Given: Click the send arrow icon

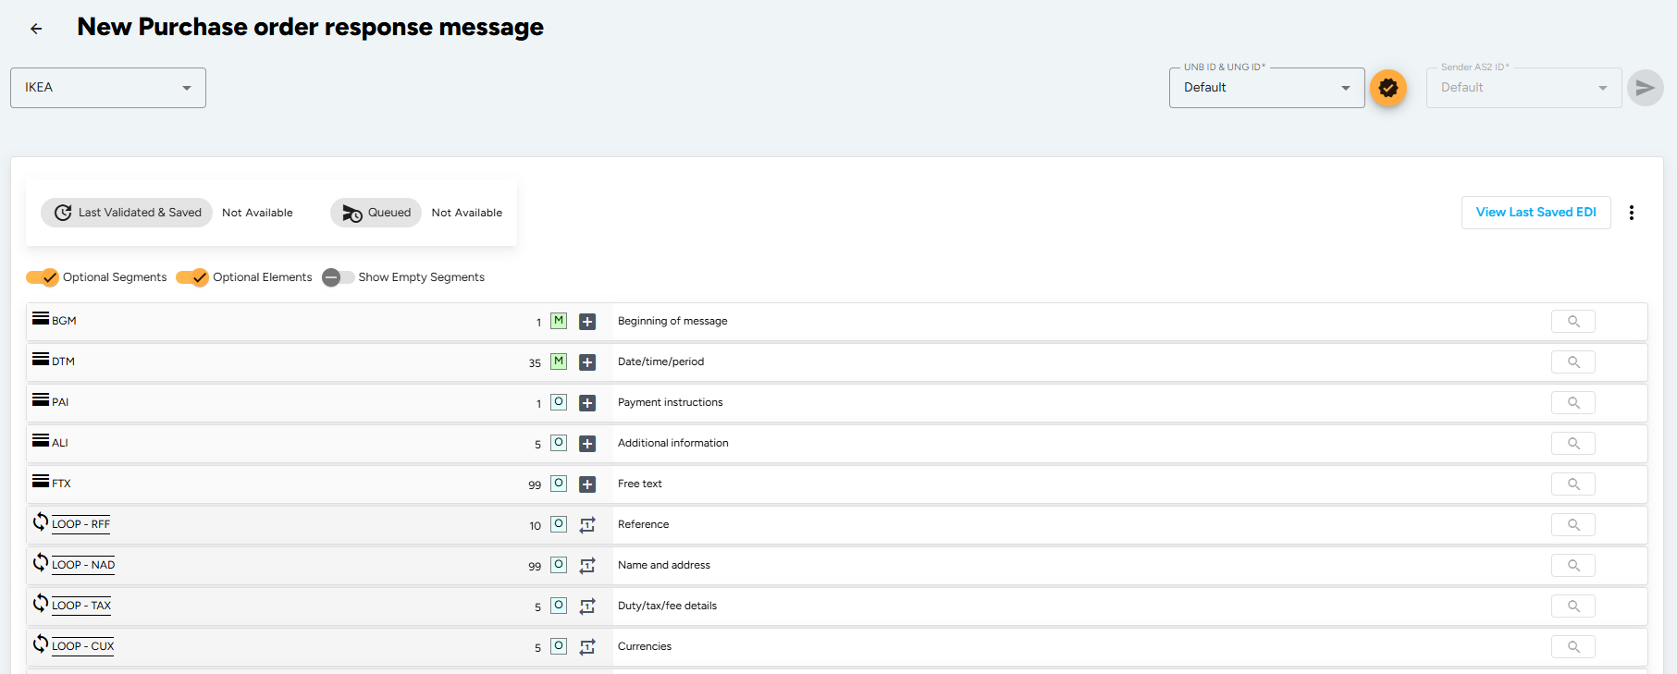Looking at the screenshot, I should pyautogui.click(x=1645, y=88).
